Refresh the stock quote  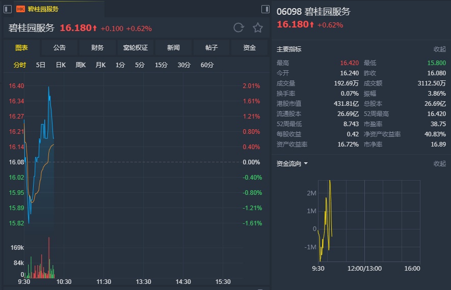coord(238,28)
